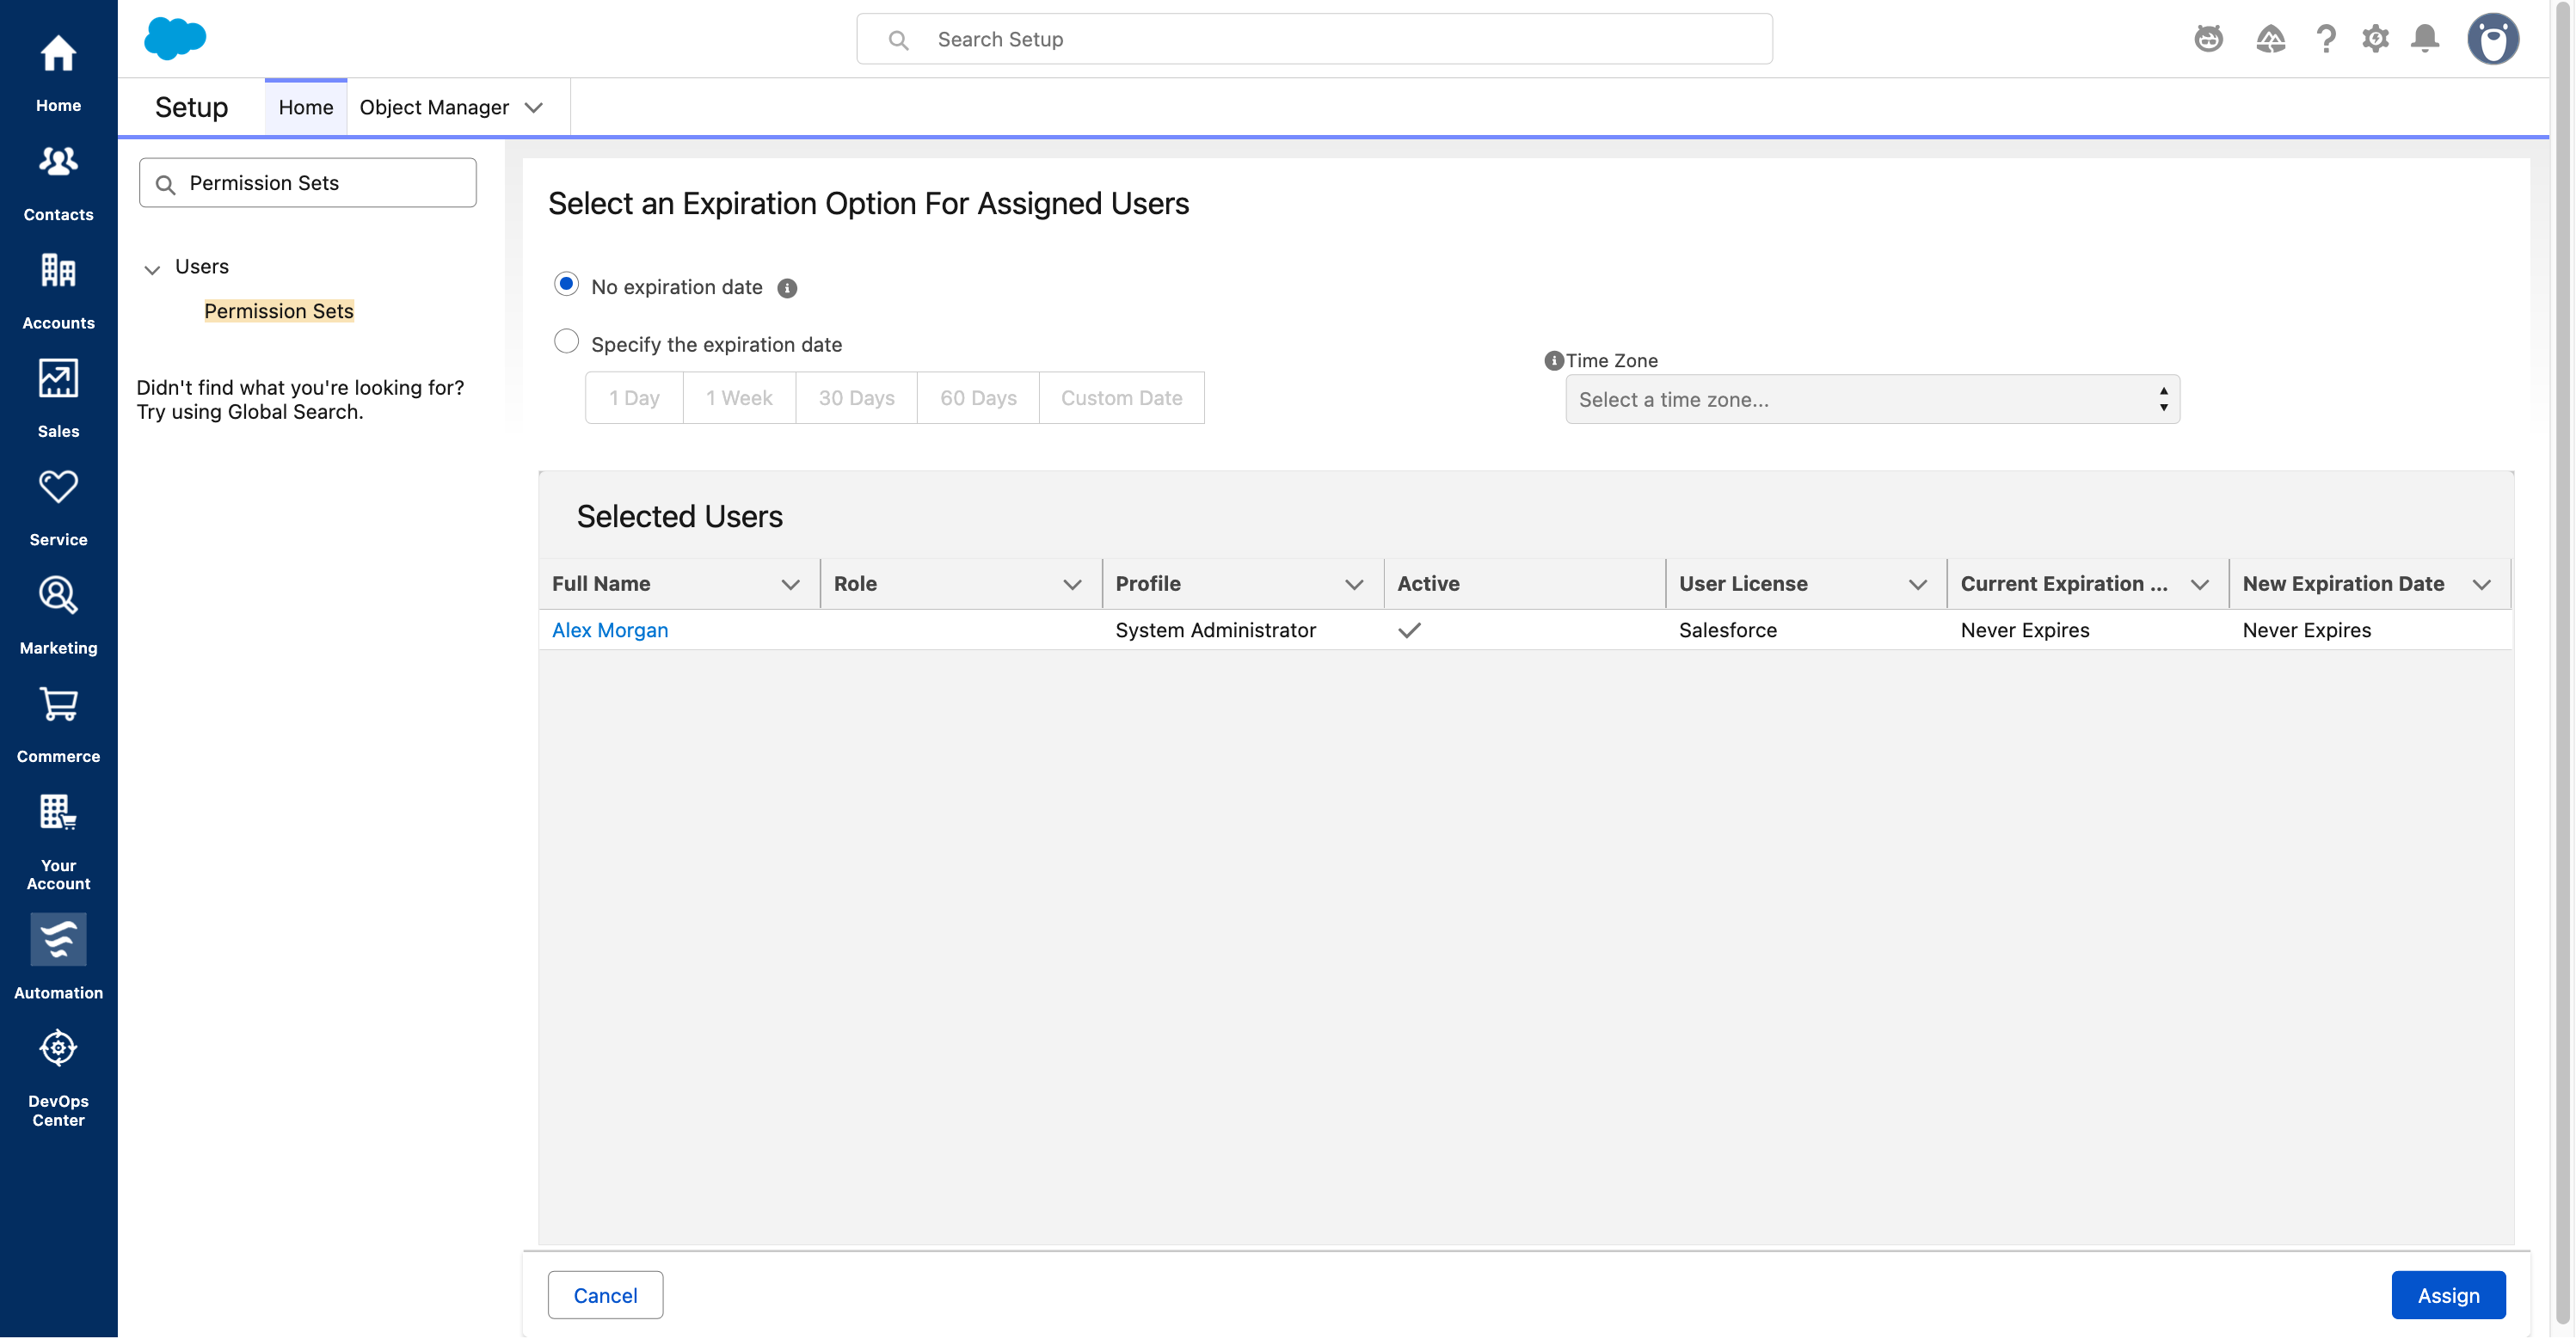This screenshot has height=1339, width=2576.
Task: Choose the 1 Day expiration option
Action: tap(634, 398)
